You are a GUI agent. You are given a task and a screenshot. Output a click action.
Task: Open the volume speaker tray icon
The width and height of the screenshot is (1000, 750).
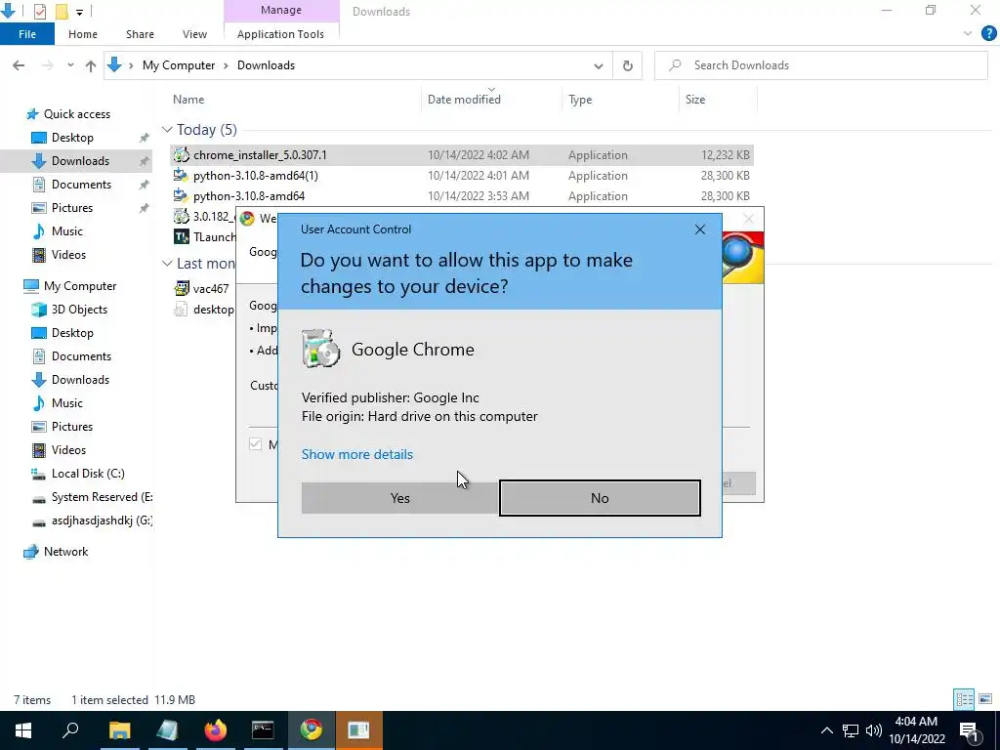point(874,730)
